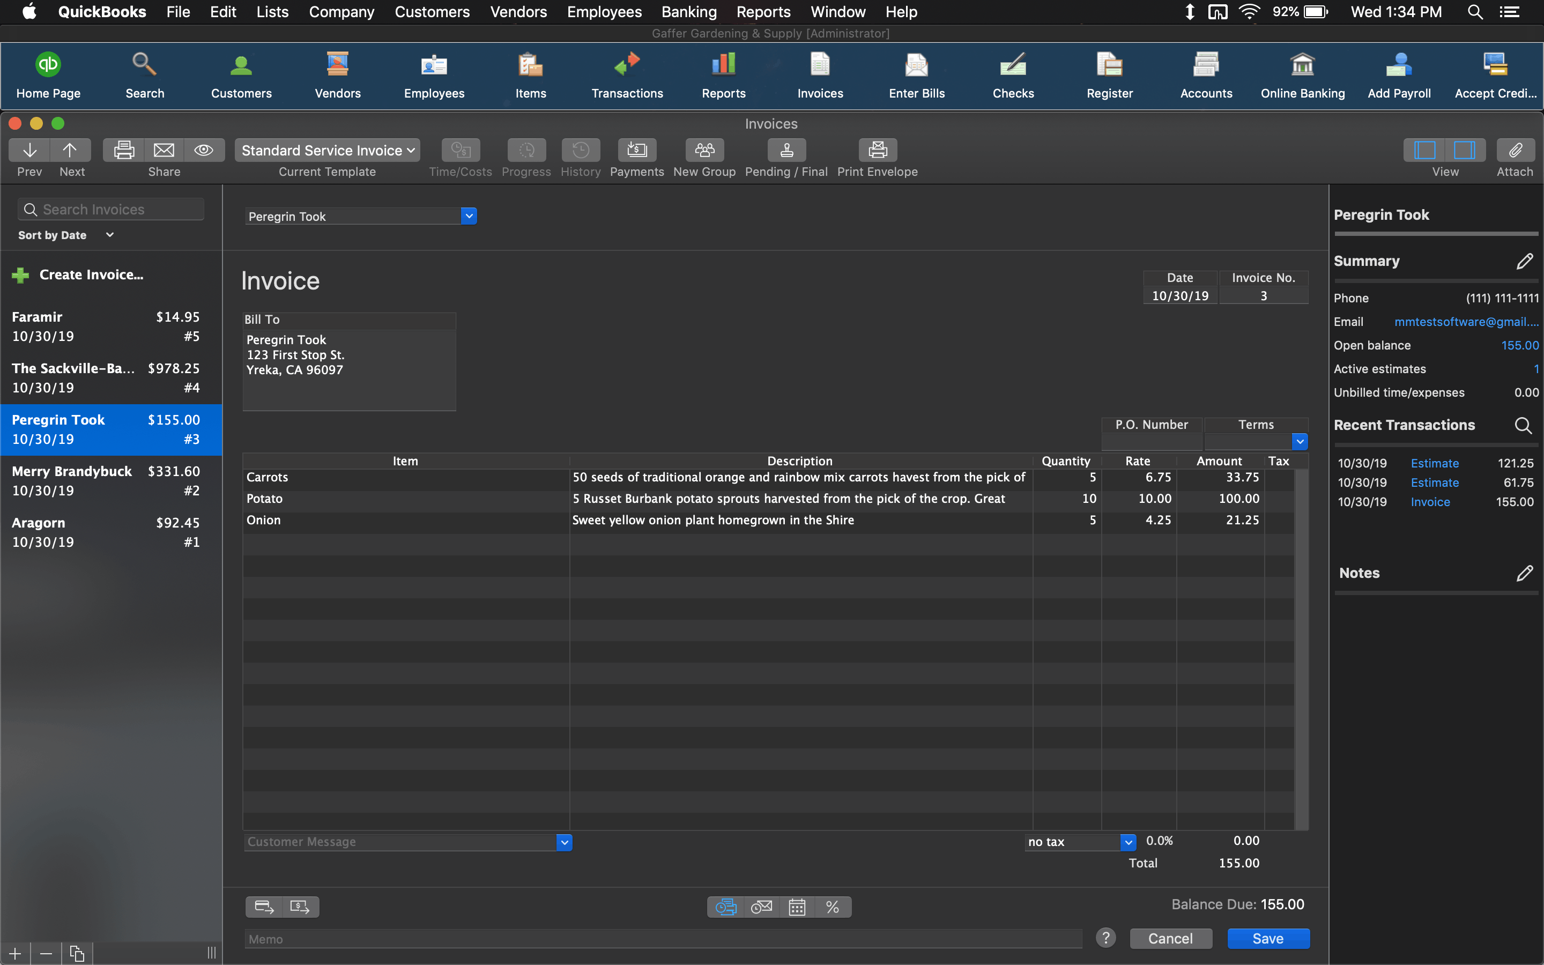Print the invoice using printer icon
The height and width of the screenshot is (965, 1544).
tap(124, 150)
